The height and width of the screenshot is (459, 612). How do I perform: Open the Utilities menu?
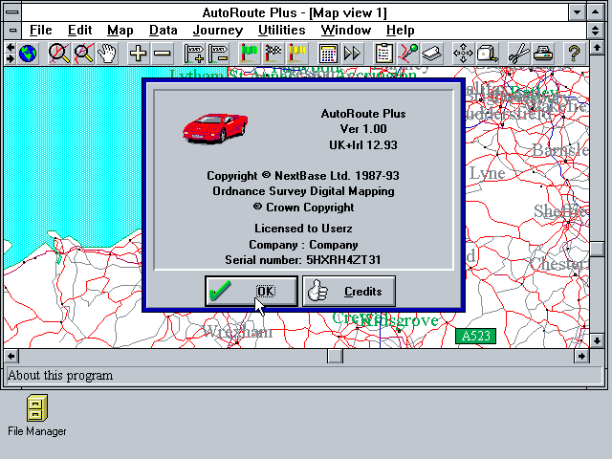pos(282,30)
